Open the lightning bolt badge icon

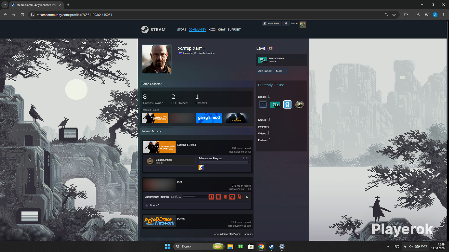[300, 105]
